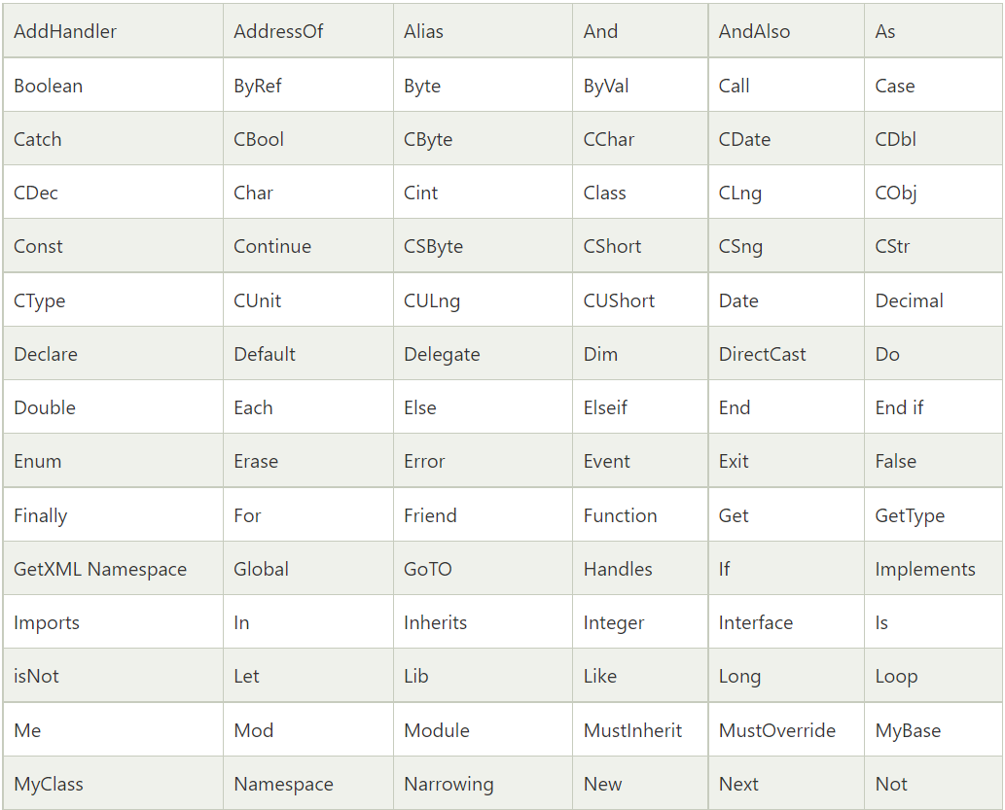Select the CByte keyword
The width and height of the screenshot is (1005, 810).
[428, 139]
